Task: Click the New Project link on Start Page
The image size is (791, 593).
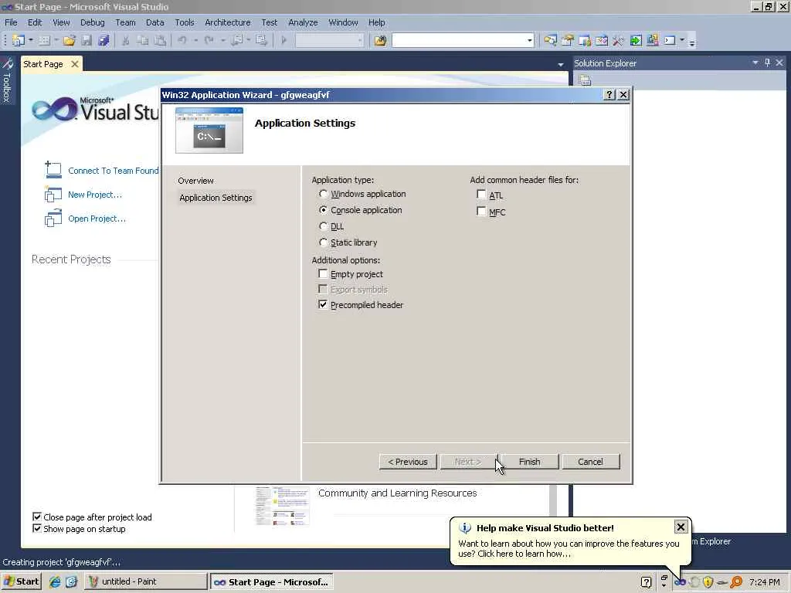Action: pyautogui.click(x=95, y=195)
